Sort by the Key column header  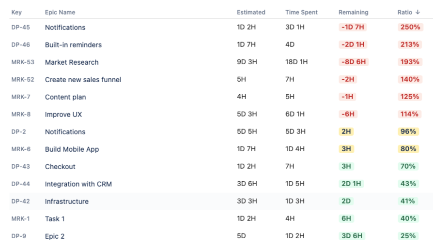pos(16,12)
